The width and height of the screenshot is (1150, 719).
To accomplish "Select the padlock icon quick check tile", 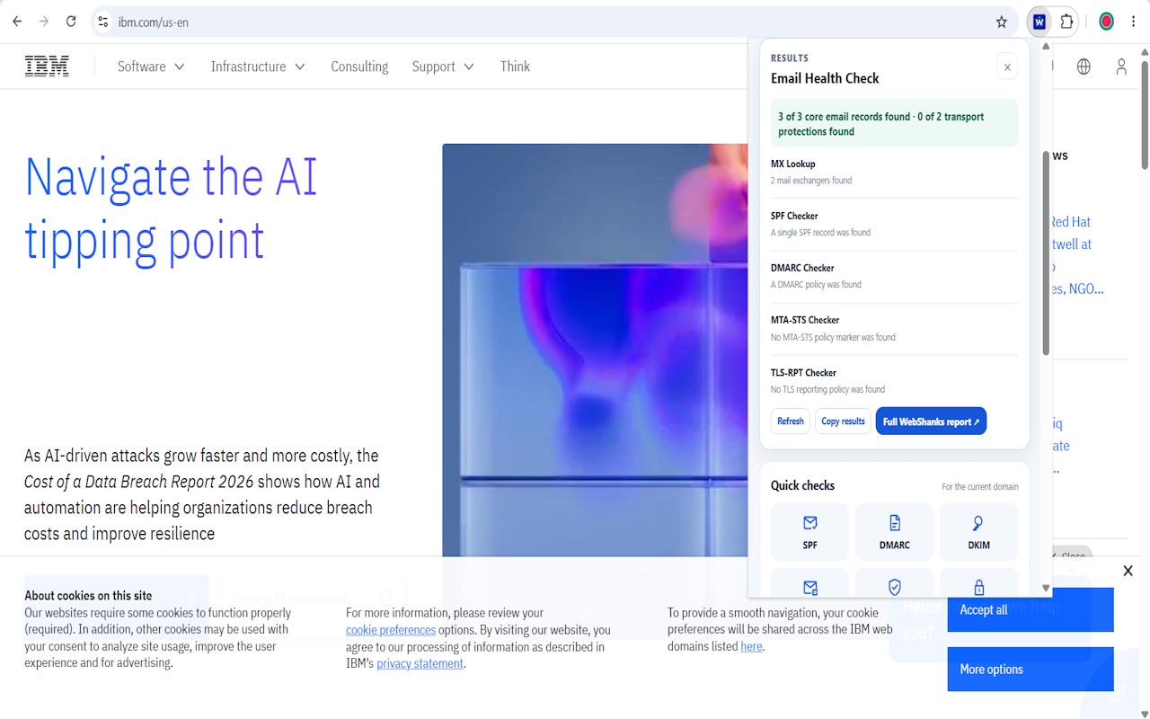I will [x=978, y=582].
